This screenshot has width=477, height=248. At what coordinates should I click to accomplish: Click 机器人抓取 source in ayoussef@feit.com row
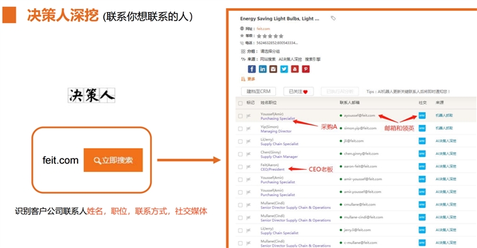click(x=444, y=116)
